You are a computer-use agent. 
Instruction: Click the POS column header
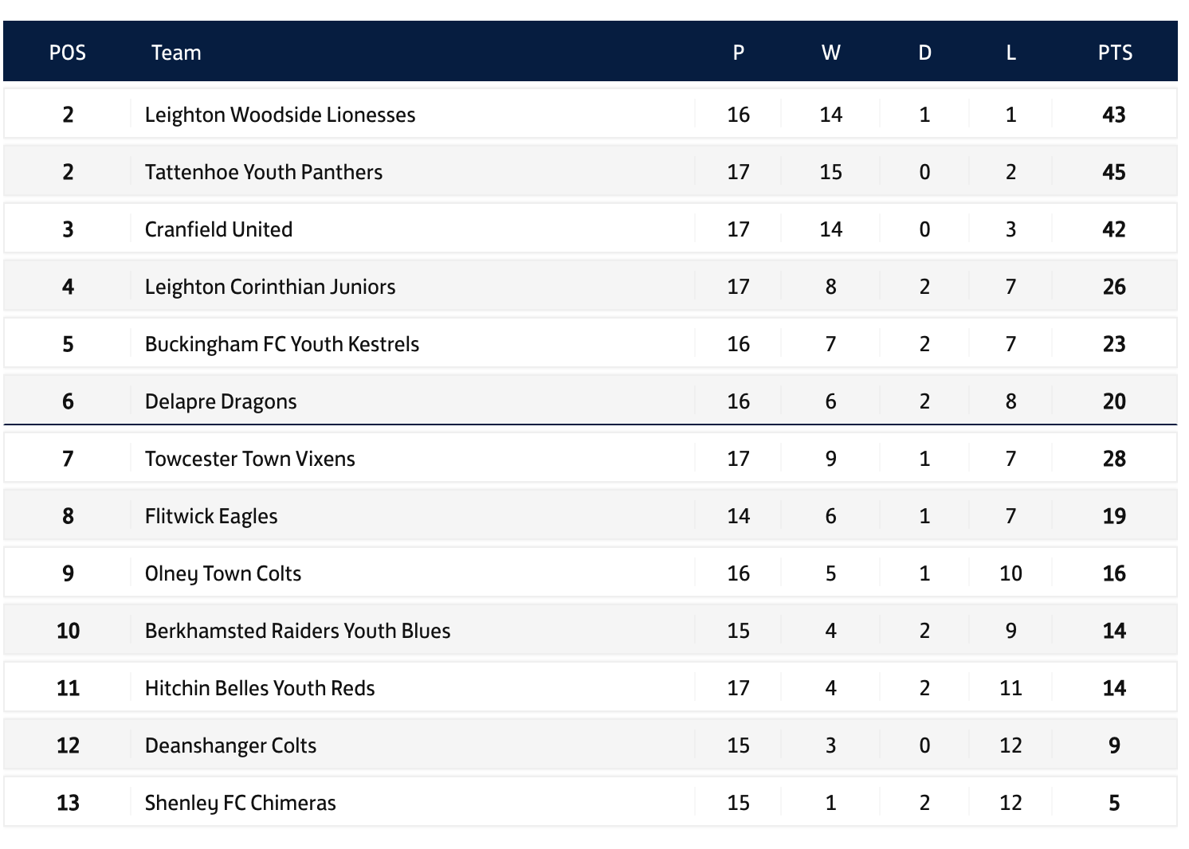(68, 53)
